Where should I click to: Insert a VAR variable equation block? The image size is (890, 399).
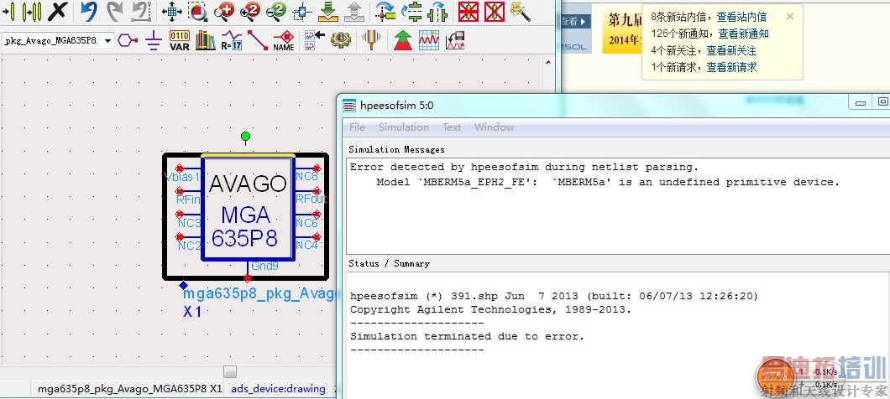pyautogui.click(x=180, y=40)
